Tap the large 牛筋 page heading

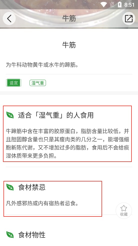[69, 45]
